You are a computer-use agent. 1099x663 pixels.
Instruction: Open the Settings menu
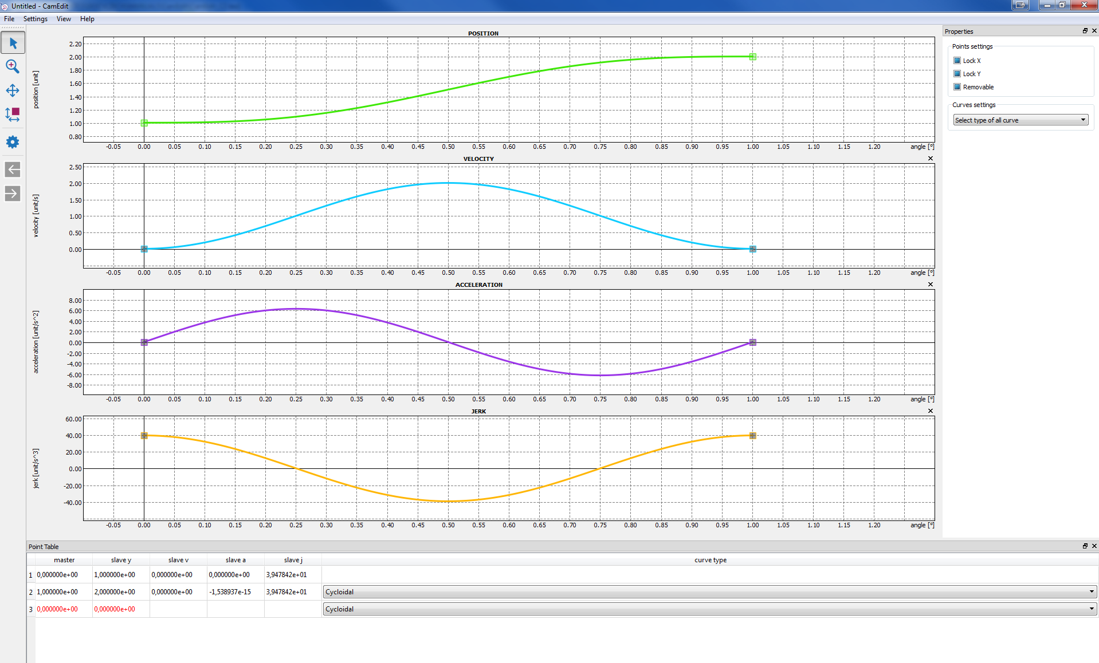click(x=36, y=19)
